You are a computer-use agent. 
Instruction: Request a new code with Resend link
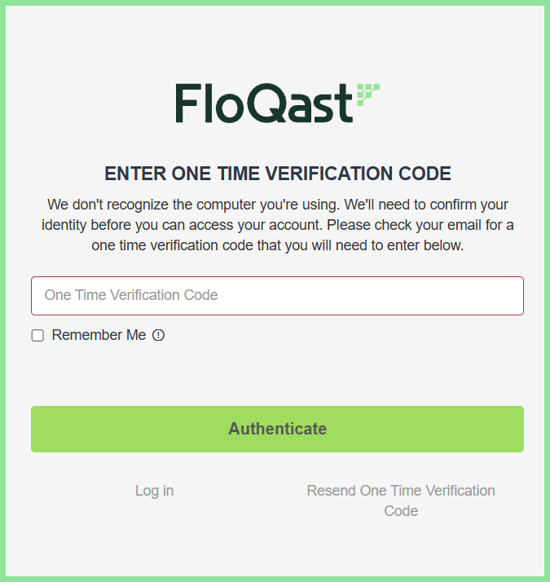click(401, 500)
